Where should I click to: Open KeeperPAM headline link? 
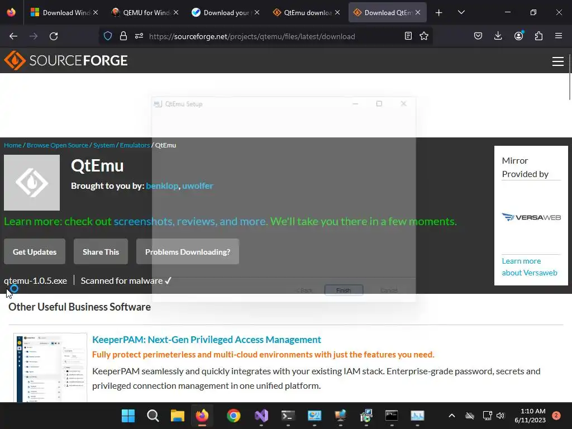[x=207, y=340]
